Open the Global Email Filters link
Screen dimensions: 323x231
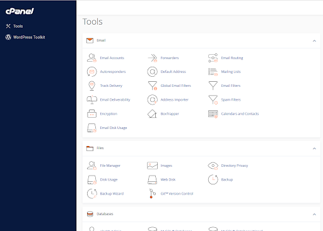[175, 86]
